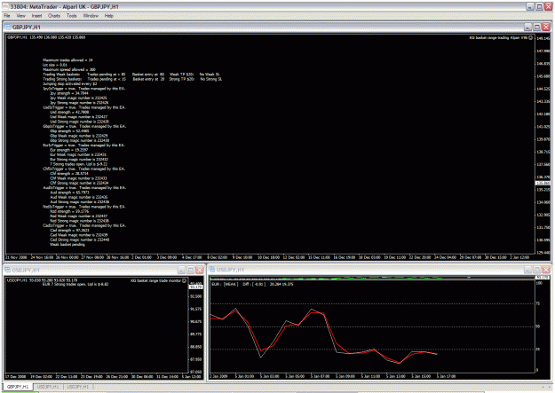Minimize the GBPJPY,H1 chart window

point(527,27)
